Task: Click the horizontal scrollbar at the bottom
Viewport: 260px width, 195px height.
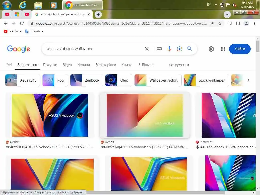Action: [x=156, y=193]
